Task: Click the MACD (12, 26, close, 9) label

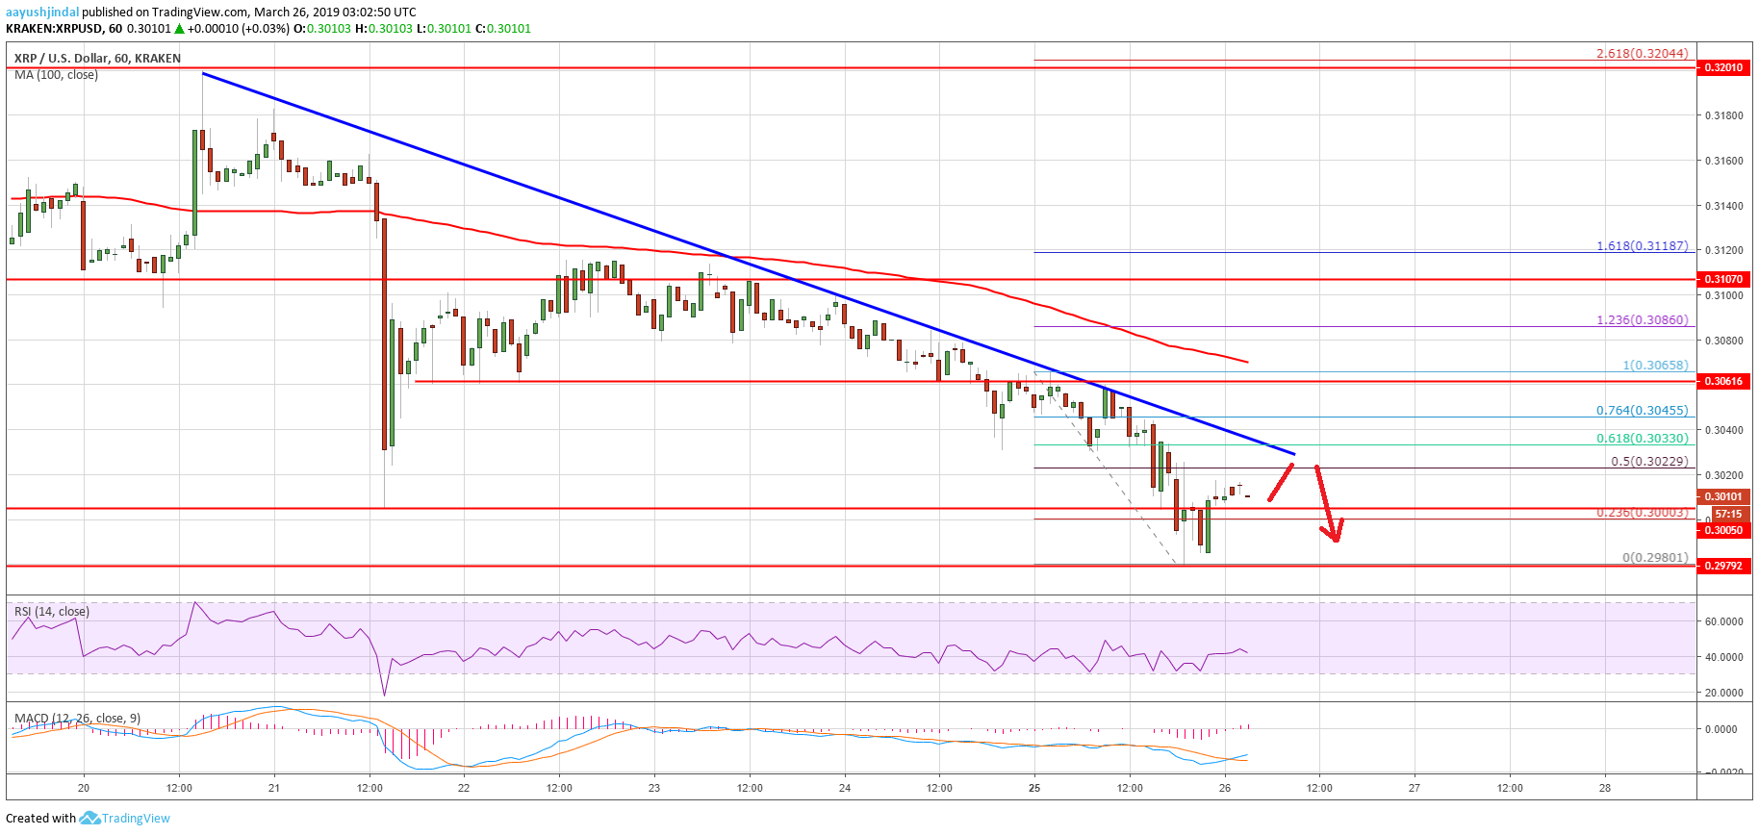Action: point(77,719)
